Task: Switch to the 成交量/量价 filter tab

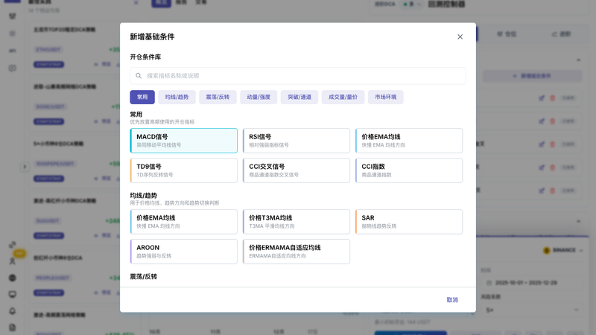Action: [x=343, y=98]
